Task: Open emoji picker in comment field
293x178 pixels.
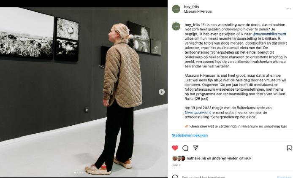Action: (x=175, y=177)
